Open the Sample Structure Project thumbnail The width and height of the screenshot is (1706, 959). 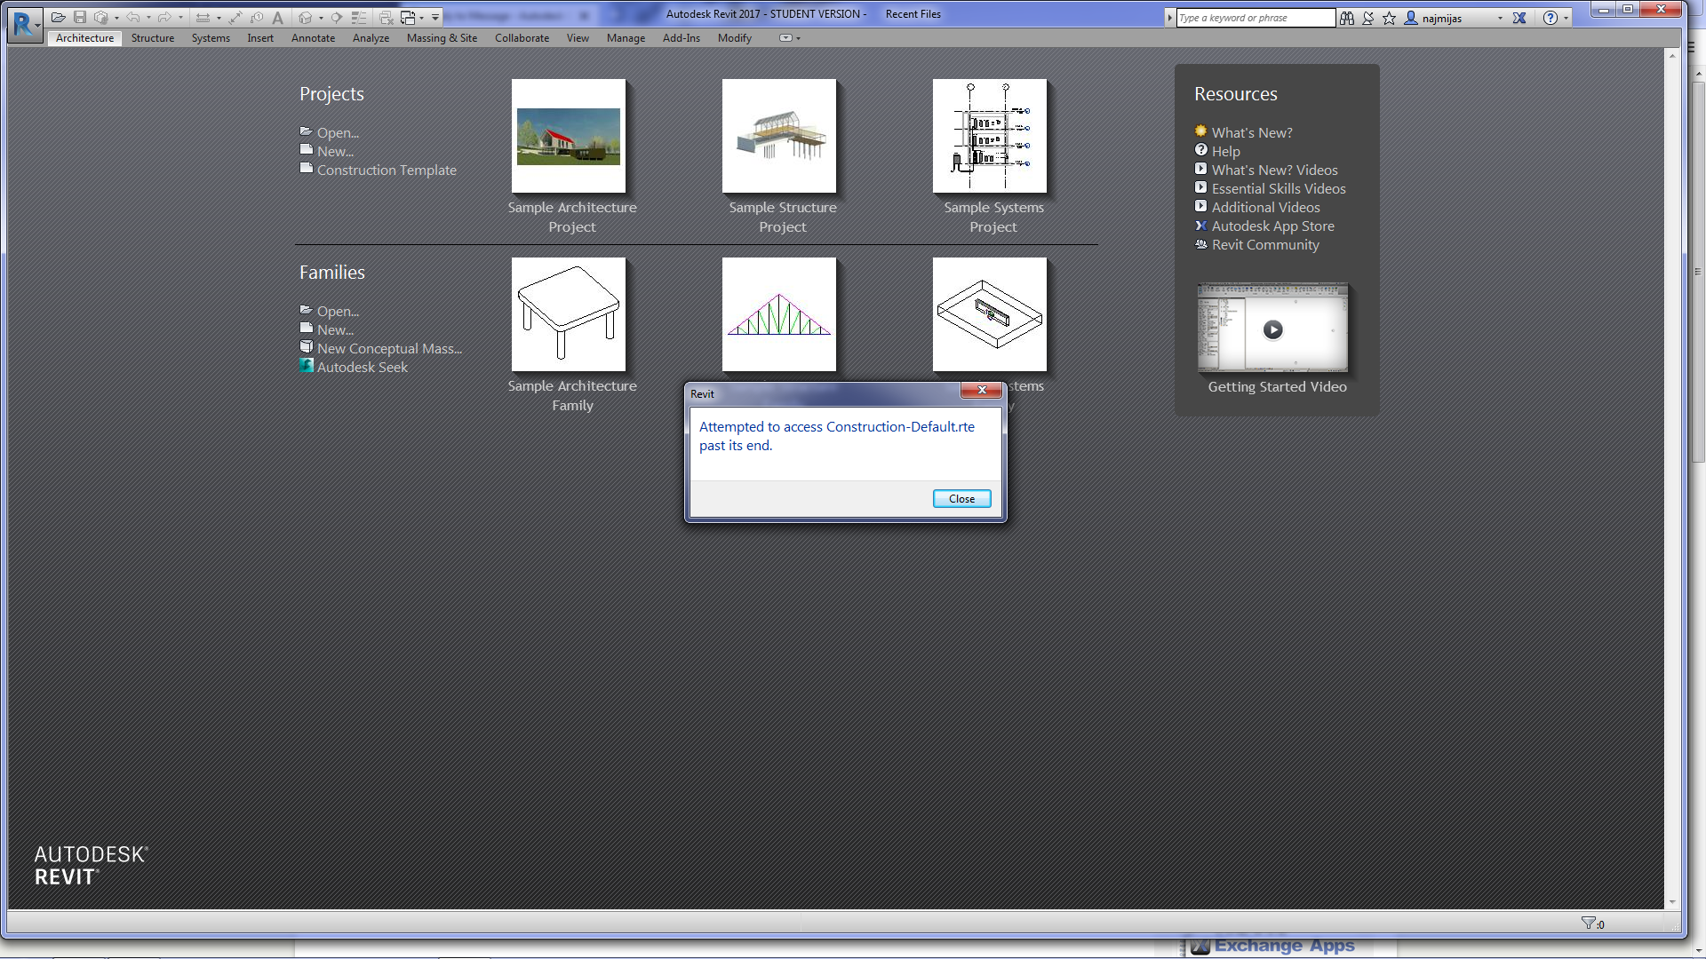click(x=779, y=136)
